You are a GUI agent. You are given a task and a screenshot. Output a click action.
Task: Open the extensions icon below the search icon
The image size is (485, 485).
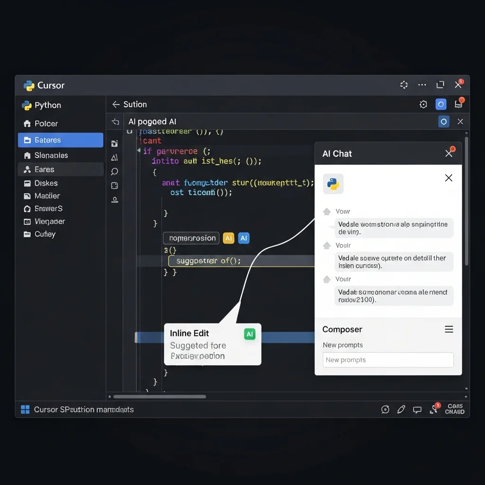coord(114,185)
